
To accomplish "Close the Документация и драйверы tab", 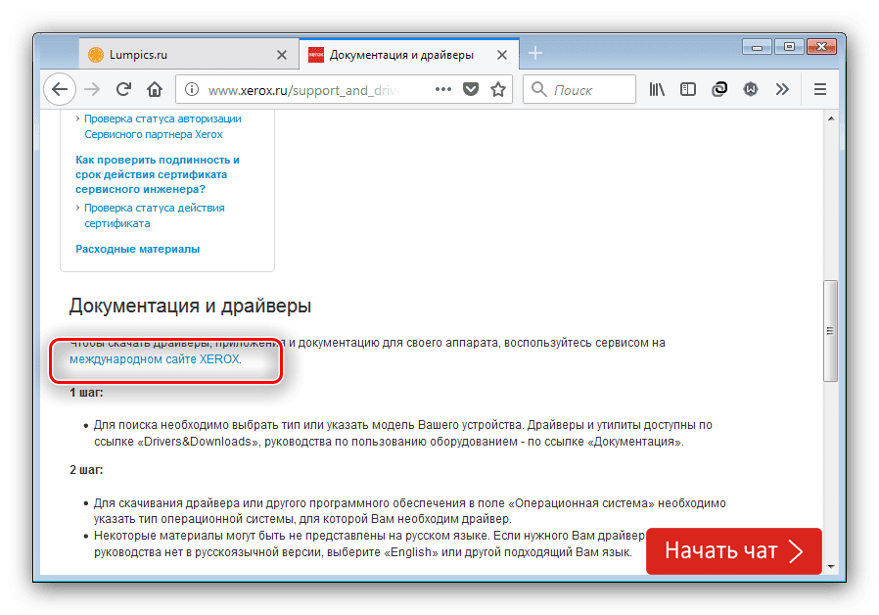I will point(502,55).
